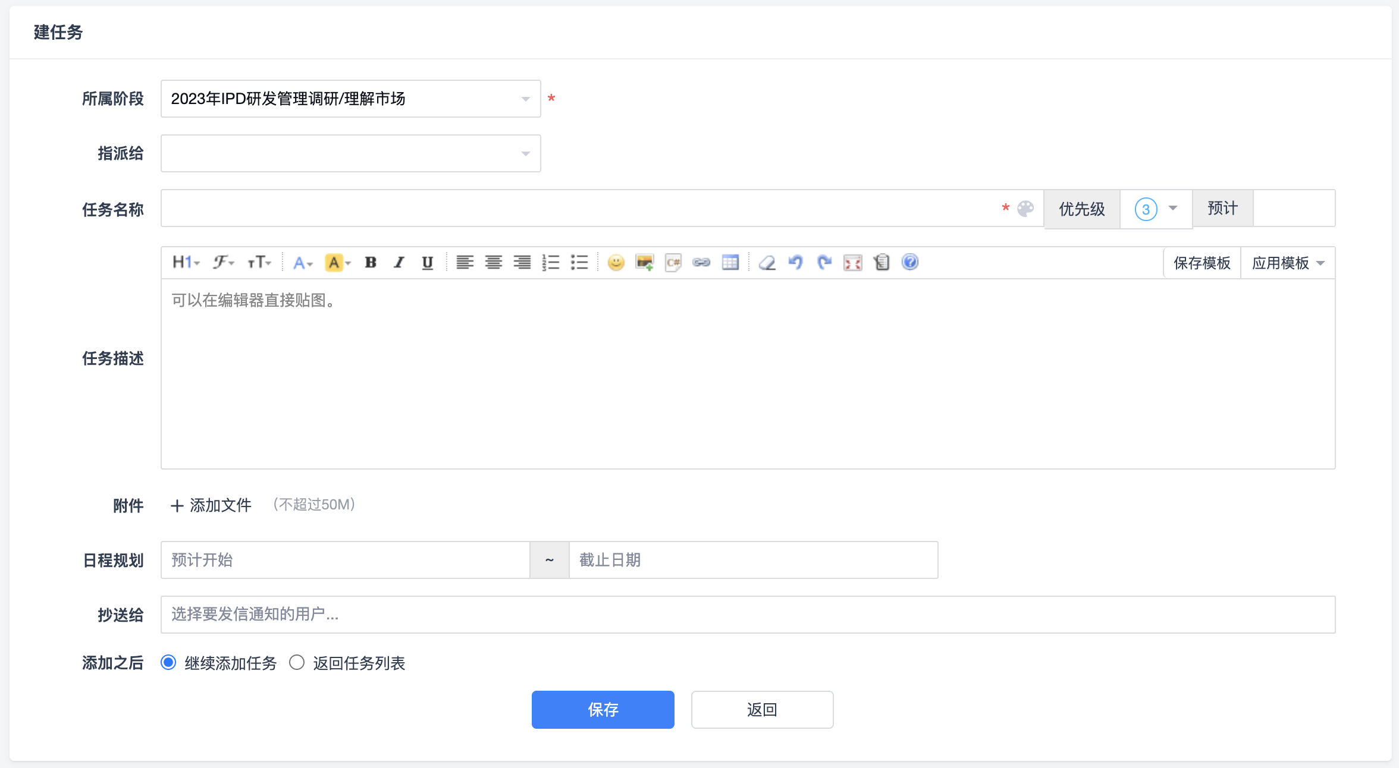The height and width of the screenshot is (768, 1399).
Task: Click 添加文件 to attach file
Action: (211, 505)
